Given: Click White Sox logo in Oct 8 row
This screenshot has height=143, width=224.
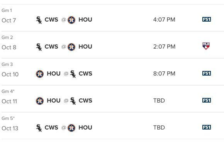Looking at the screenshot, I should coord(39,47).
